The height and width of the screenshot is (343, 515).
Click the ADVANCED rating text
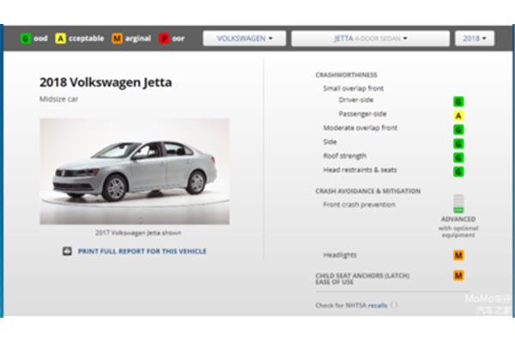tap(458, 219)
